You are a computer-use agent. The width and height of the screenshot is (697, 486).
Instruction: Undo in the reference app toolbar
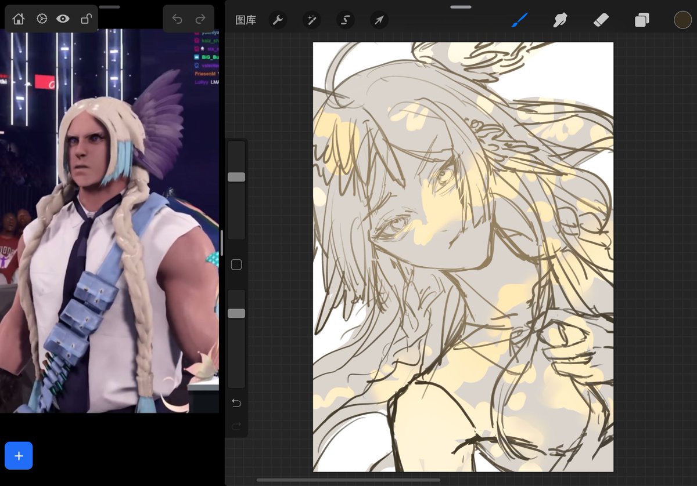[x=177, y=19]
